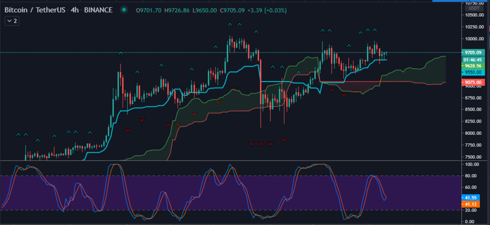This screenshot has height=225, width=490.
Task: Click the leftmost red down-arrow fractal marker
Action: [127, 130]
